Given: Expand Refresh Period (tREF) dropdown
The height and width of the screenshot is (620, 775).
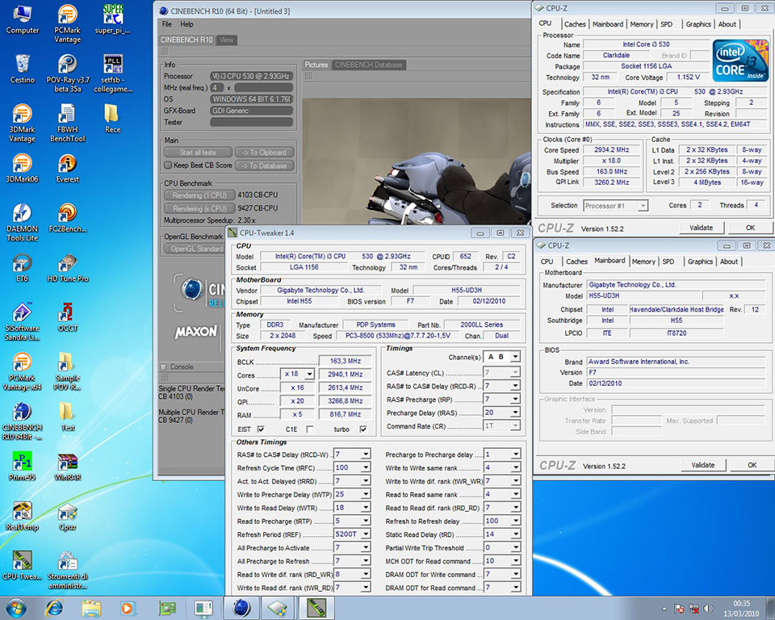Looking at the screenshot, I should pos(366,534).
